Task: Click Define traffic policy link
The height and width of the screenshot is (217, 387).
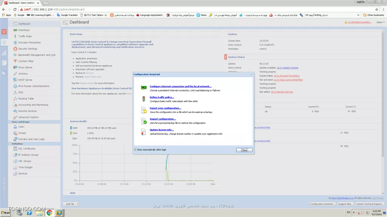Action: click(x=162, y=97)
